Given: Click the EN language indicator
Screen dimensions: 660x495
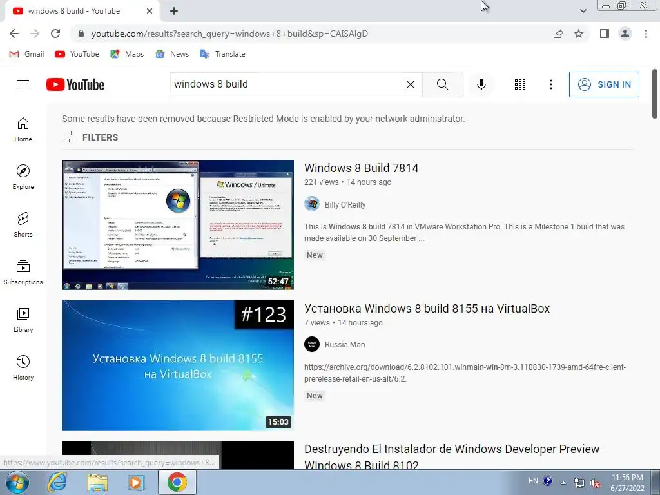Looking at the screenshot, I should pyautogui.click(x=533, y=481).
